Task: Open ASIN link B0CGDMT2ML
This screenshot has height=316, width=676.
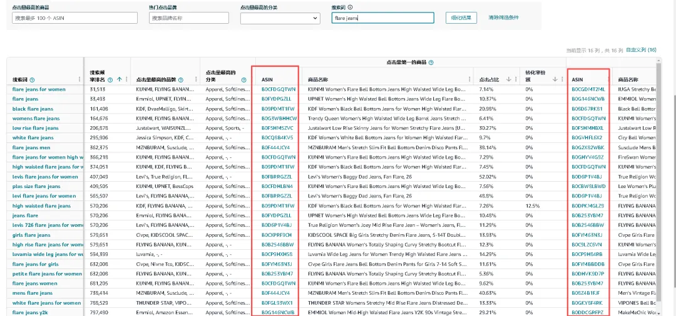Action: click(x=588, y=89)
